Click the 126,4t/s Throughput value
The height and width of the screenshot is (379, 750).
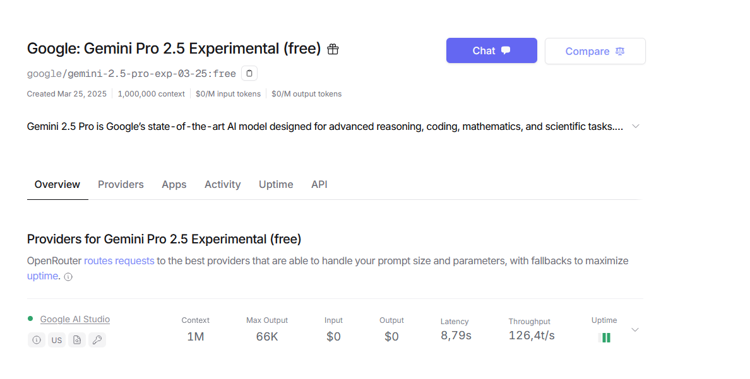click(532, 335)
